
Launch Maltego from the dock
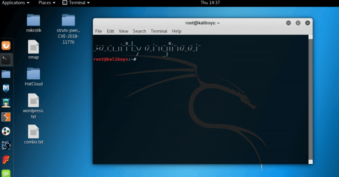tap(6, 145)
